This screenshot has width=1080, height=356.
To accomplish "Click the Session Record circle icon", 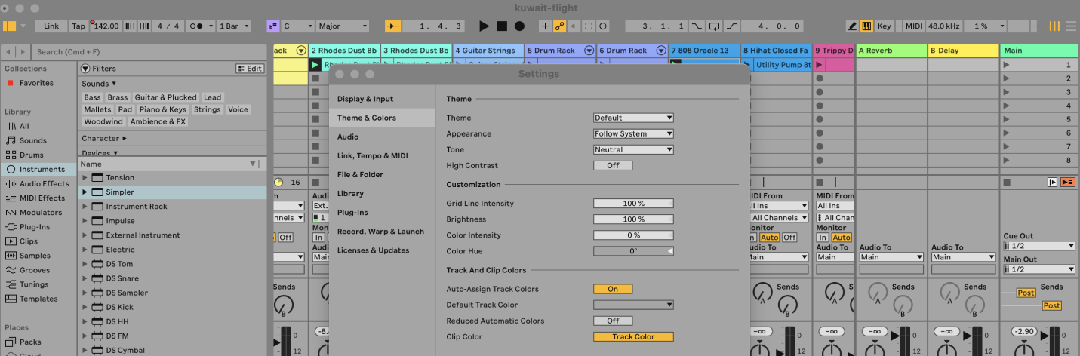I will 603,26.
